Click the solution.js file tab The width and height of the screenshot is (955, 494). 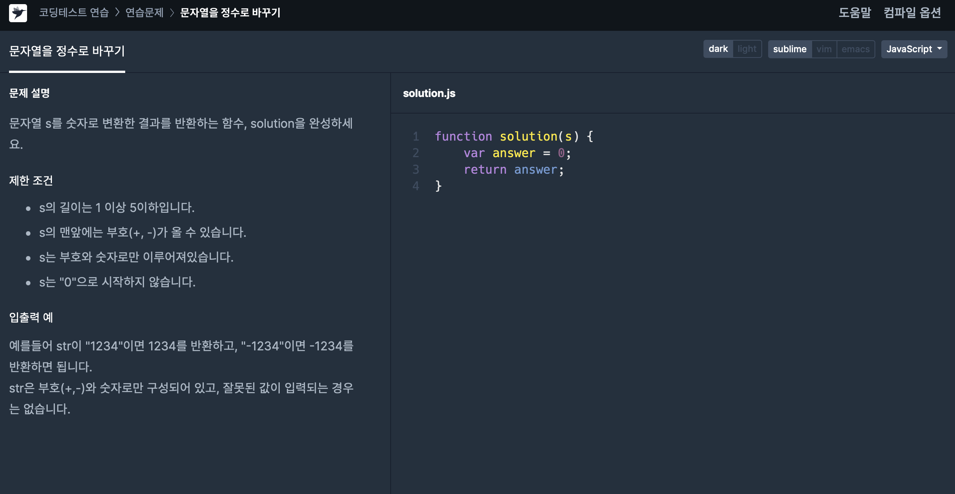[429, 93]
